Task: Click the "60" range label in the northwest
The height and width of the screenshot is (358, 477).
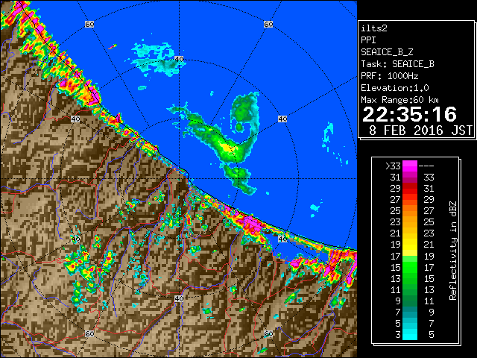Action: pos(89,24)
